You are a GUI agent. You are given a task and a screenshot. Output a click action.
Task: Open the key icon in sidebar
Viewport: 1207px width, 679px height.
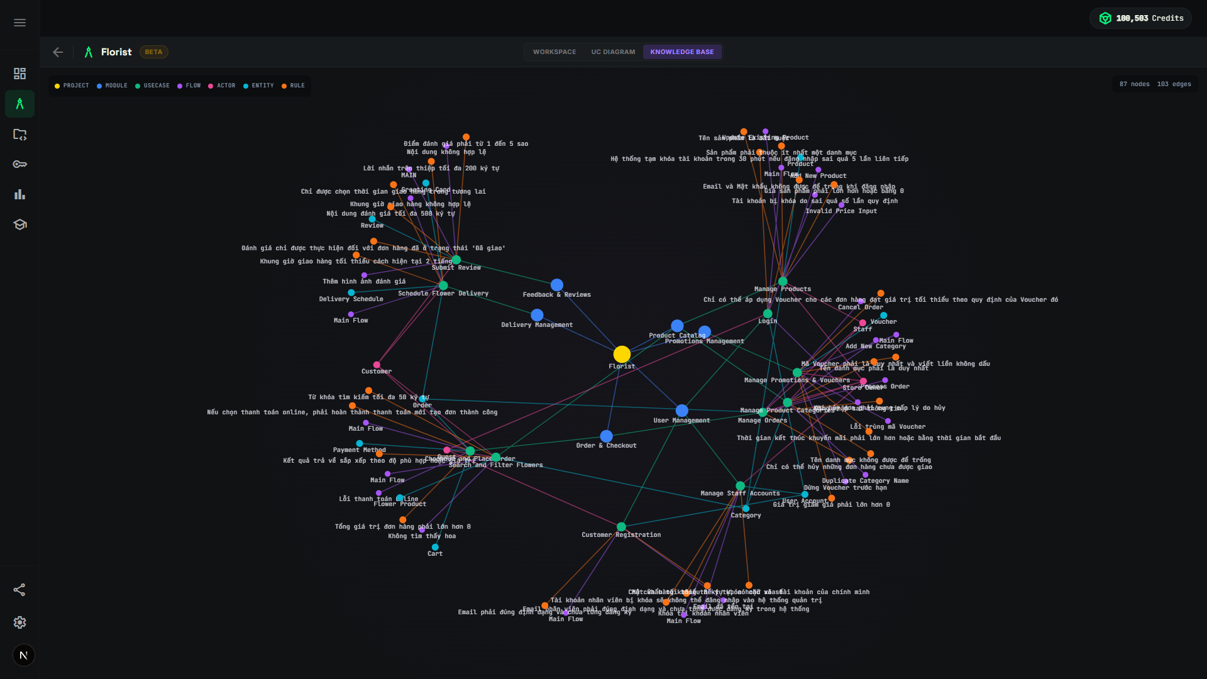tap(19, 164)
